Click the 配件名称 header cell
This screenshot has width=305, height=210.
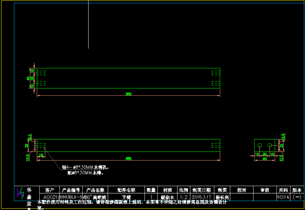point(126,190)
